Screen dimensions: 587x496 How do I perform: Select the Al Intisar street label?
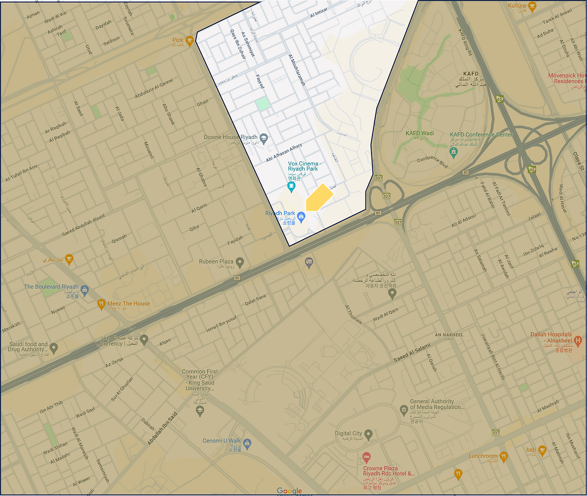pos(319,12)
